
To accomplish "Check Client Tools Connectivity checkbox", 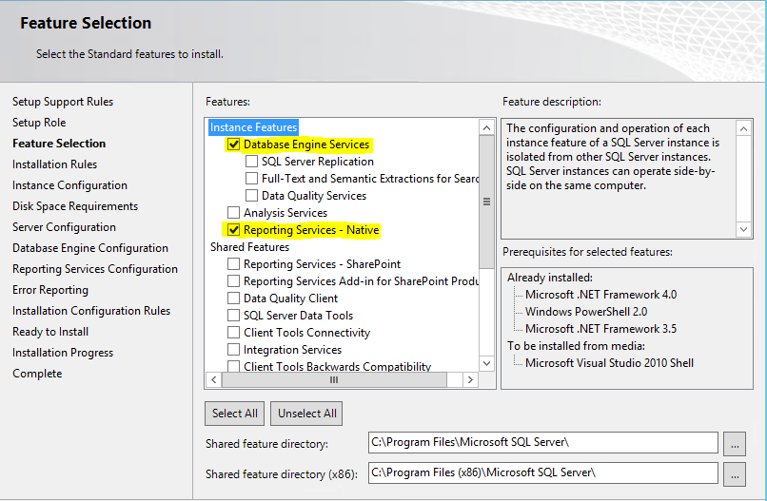I will (234, 333).
